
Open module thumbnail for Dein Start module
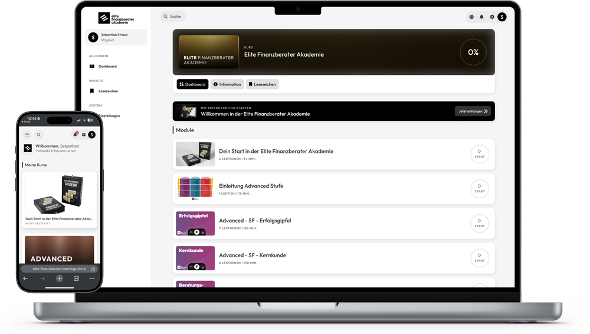[x=195, y=154]
